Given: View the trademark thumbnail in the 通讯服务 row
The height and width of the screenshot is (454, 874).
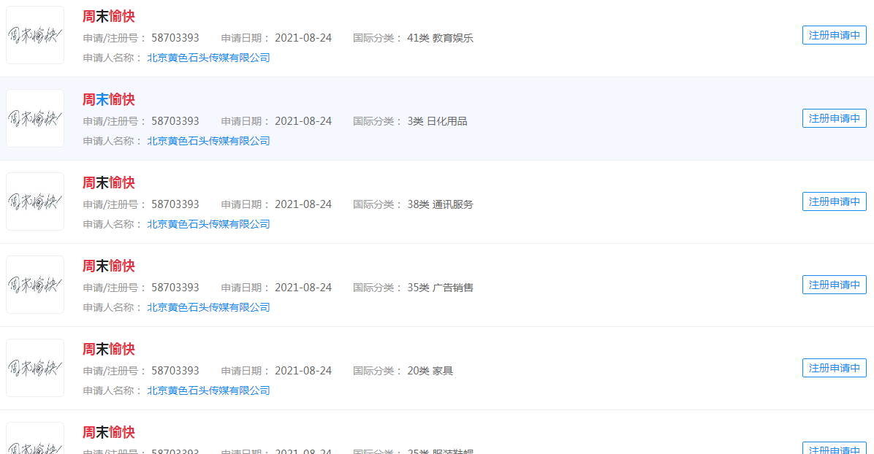Looking at the screenshot, I should click(x=34, y=201).
